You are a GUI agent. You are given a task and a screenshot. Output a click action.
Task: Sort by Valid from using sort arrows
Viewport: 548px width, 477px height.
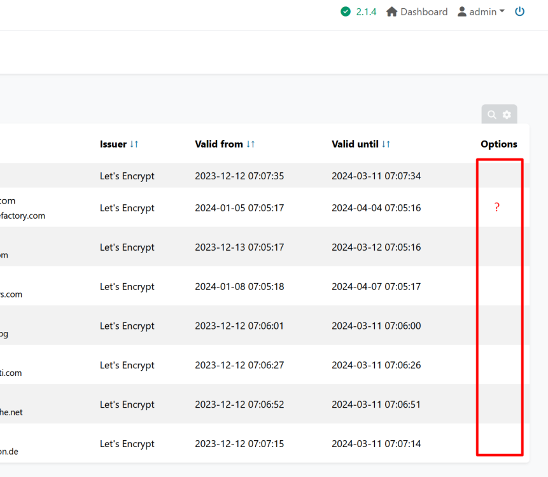click(251, 144)
